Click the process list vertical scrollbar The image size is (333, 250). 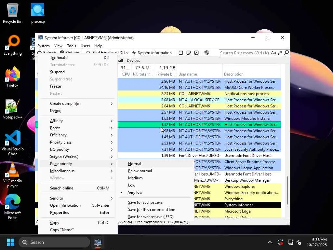(x=287, y=190)
